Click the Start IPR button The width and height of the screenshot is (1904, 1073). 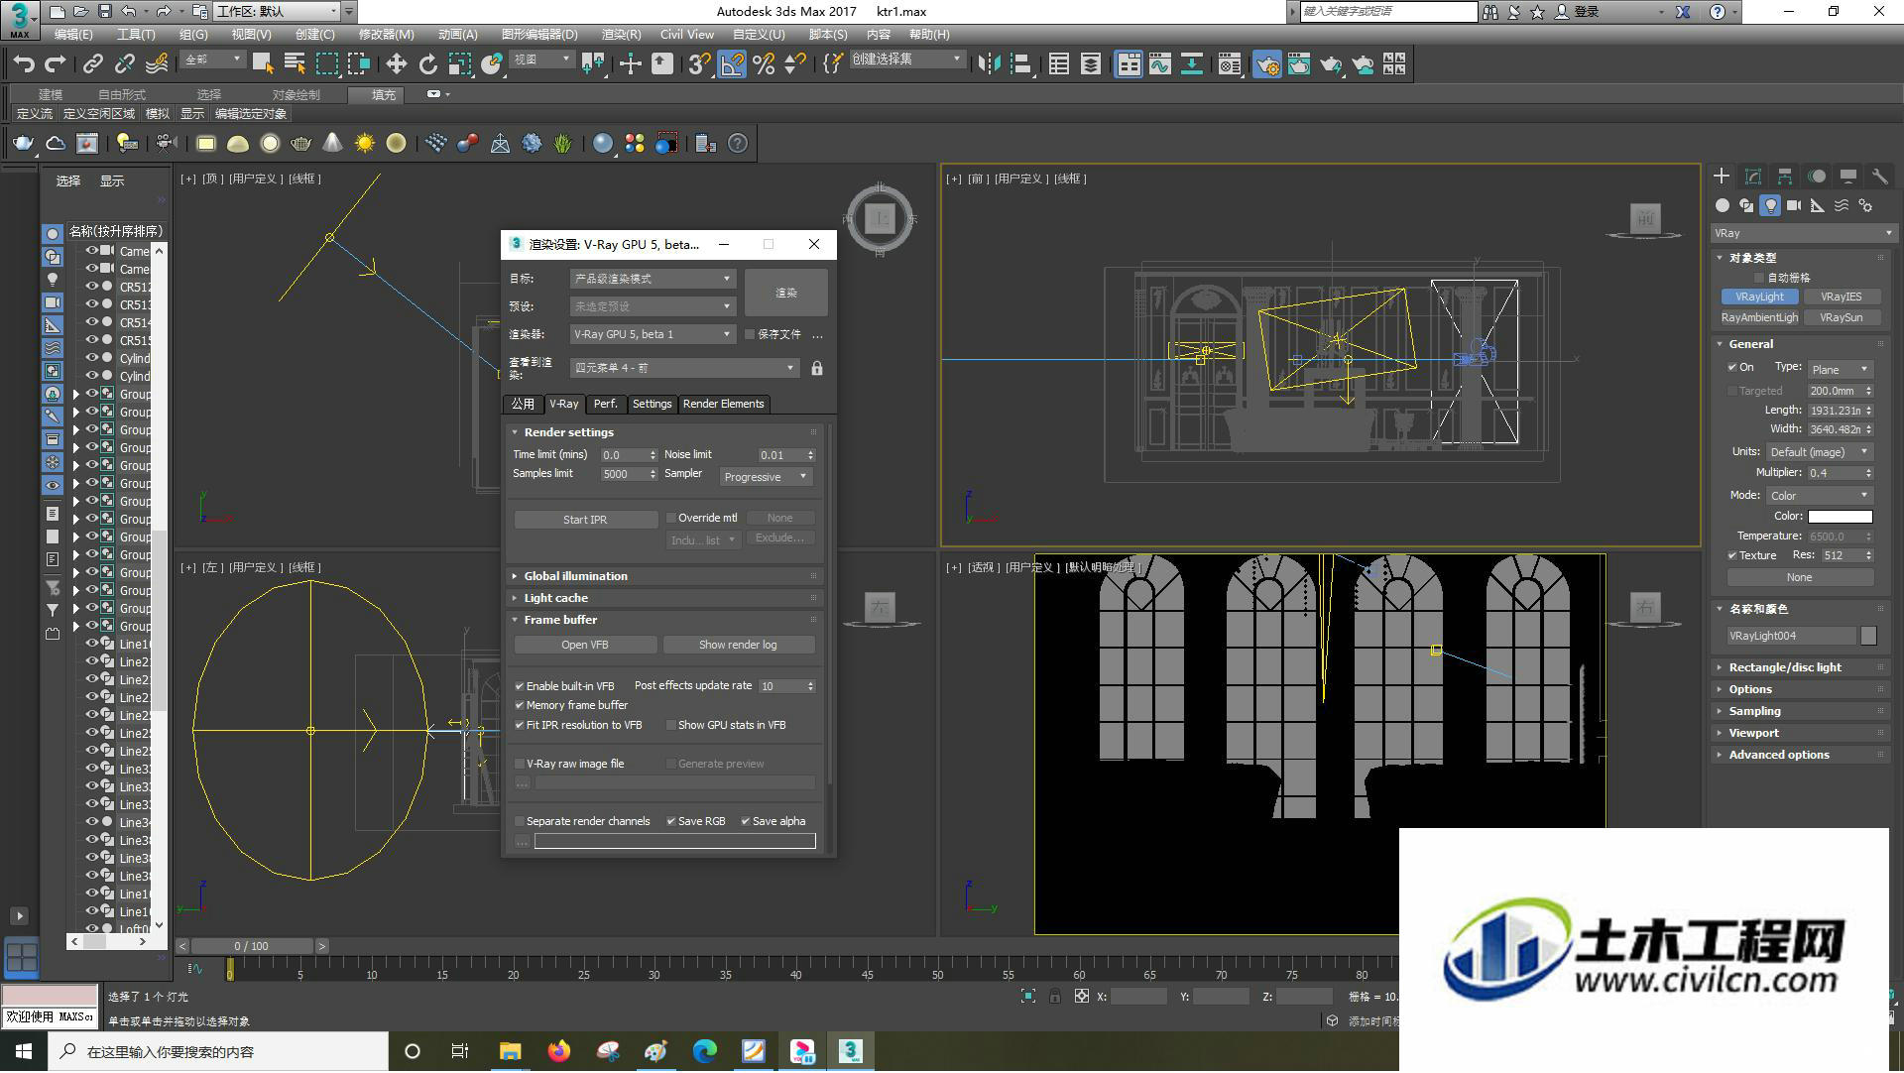pyautogui.click(x=585, y=521)
